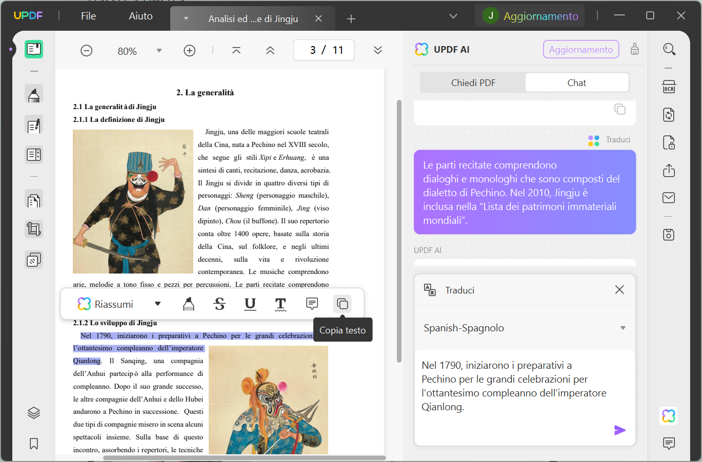702x462 pixels.
Task: Run OCR text recognition tool
Action: pyautogui.click(x=669, y=87)
